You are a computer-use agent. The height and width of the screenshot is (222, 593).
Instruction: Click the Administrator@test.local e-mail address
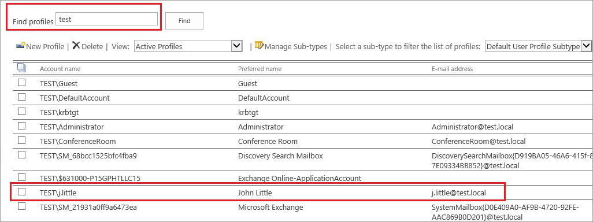point(472,127)
